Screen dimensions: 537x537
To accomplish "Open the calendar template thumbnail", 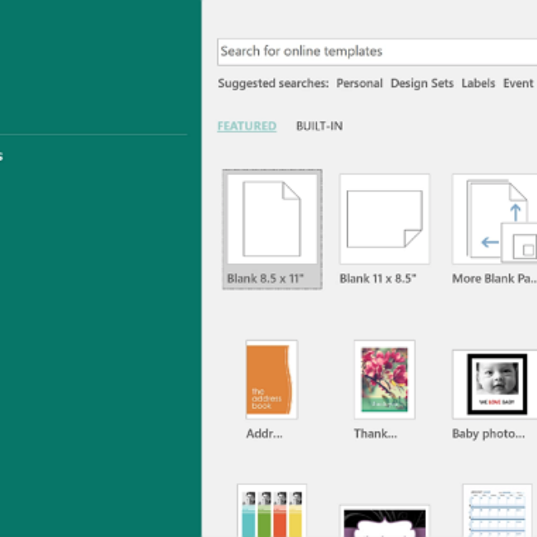I will tap(497, 512).
